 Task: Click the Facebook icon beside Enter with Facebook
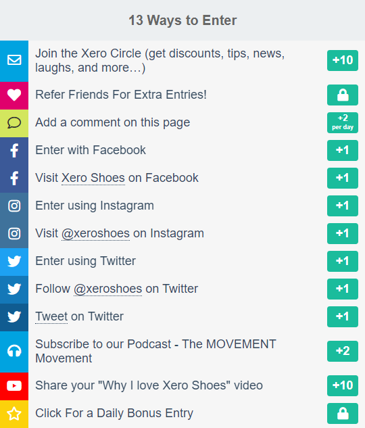(x=14, y=150)
